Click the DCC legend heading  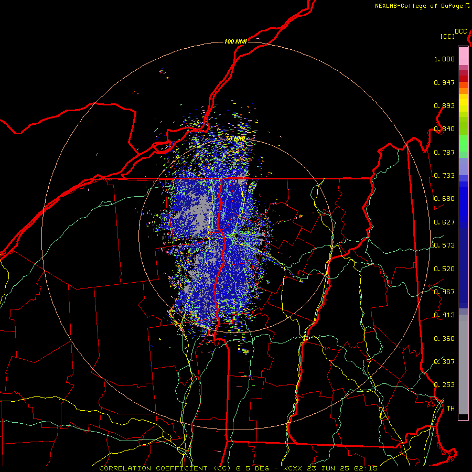(460, 31)
